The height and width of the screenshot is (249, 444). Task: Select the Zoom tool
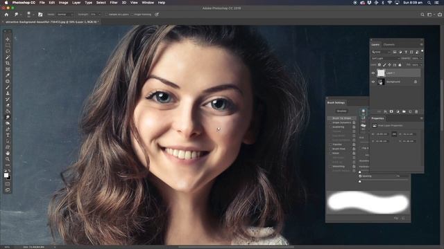pos(8,159)
